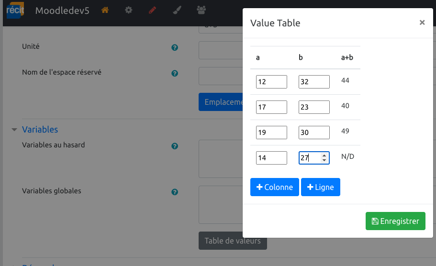This screenshot has height=266, width=436.
Task: Click help icon next to Unité
Action: coord(175,48)
